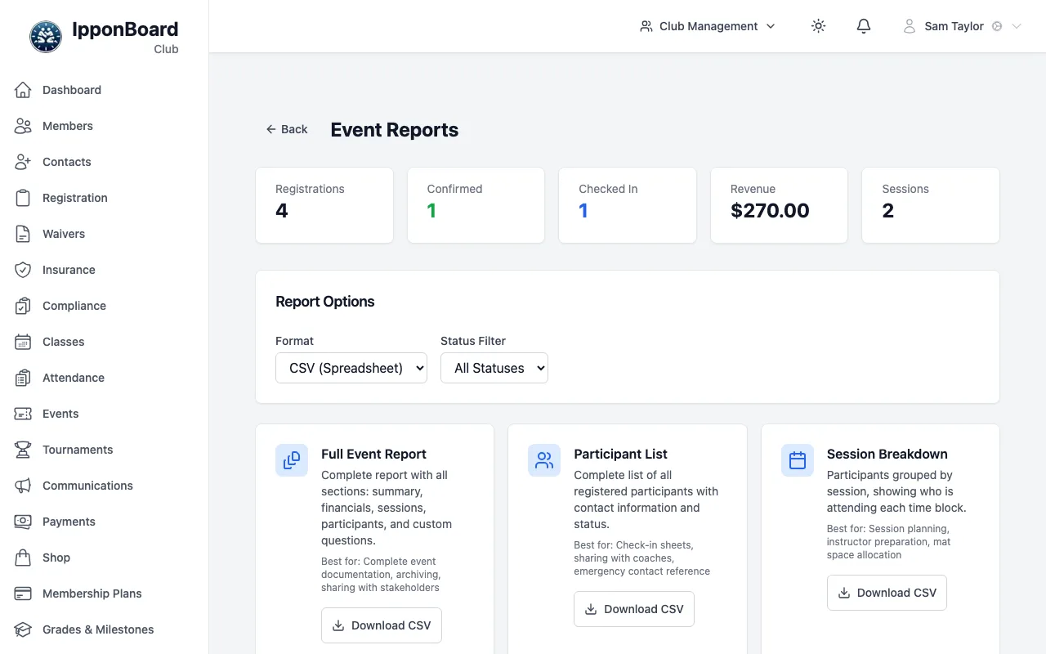The image size is (1046, 654).
Task: Click the Payments banknote icon
Action: pos(23,522)
